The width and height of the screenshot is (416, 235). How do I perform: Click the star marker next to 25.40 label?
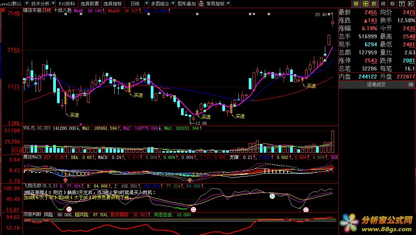tap(329, 14)
